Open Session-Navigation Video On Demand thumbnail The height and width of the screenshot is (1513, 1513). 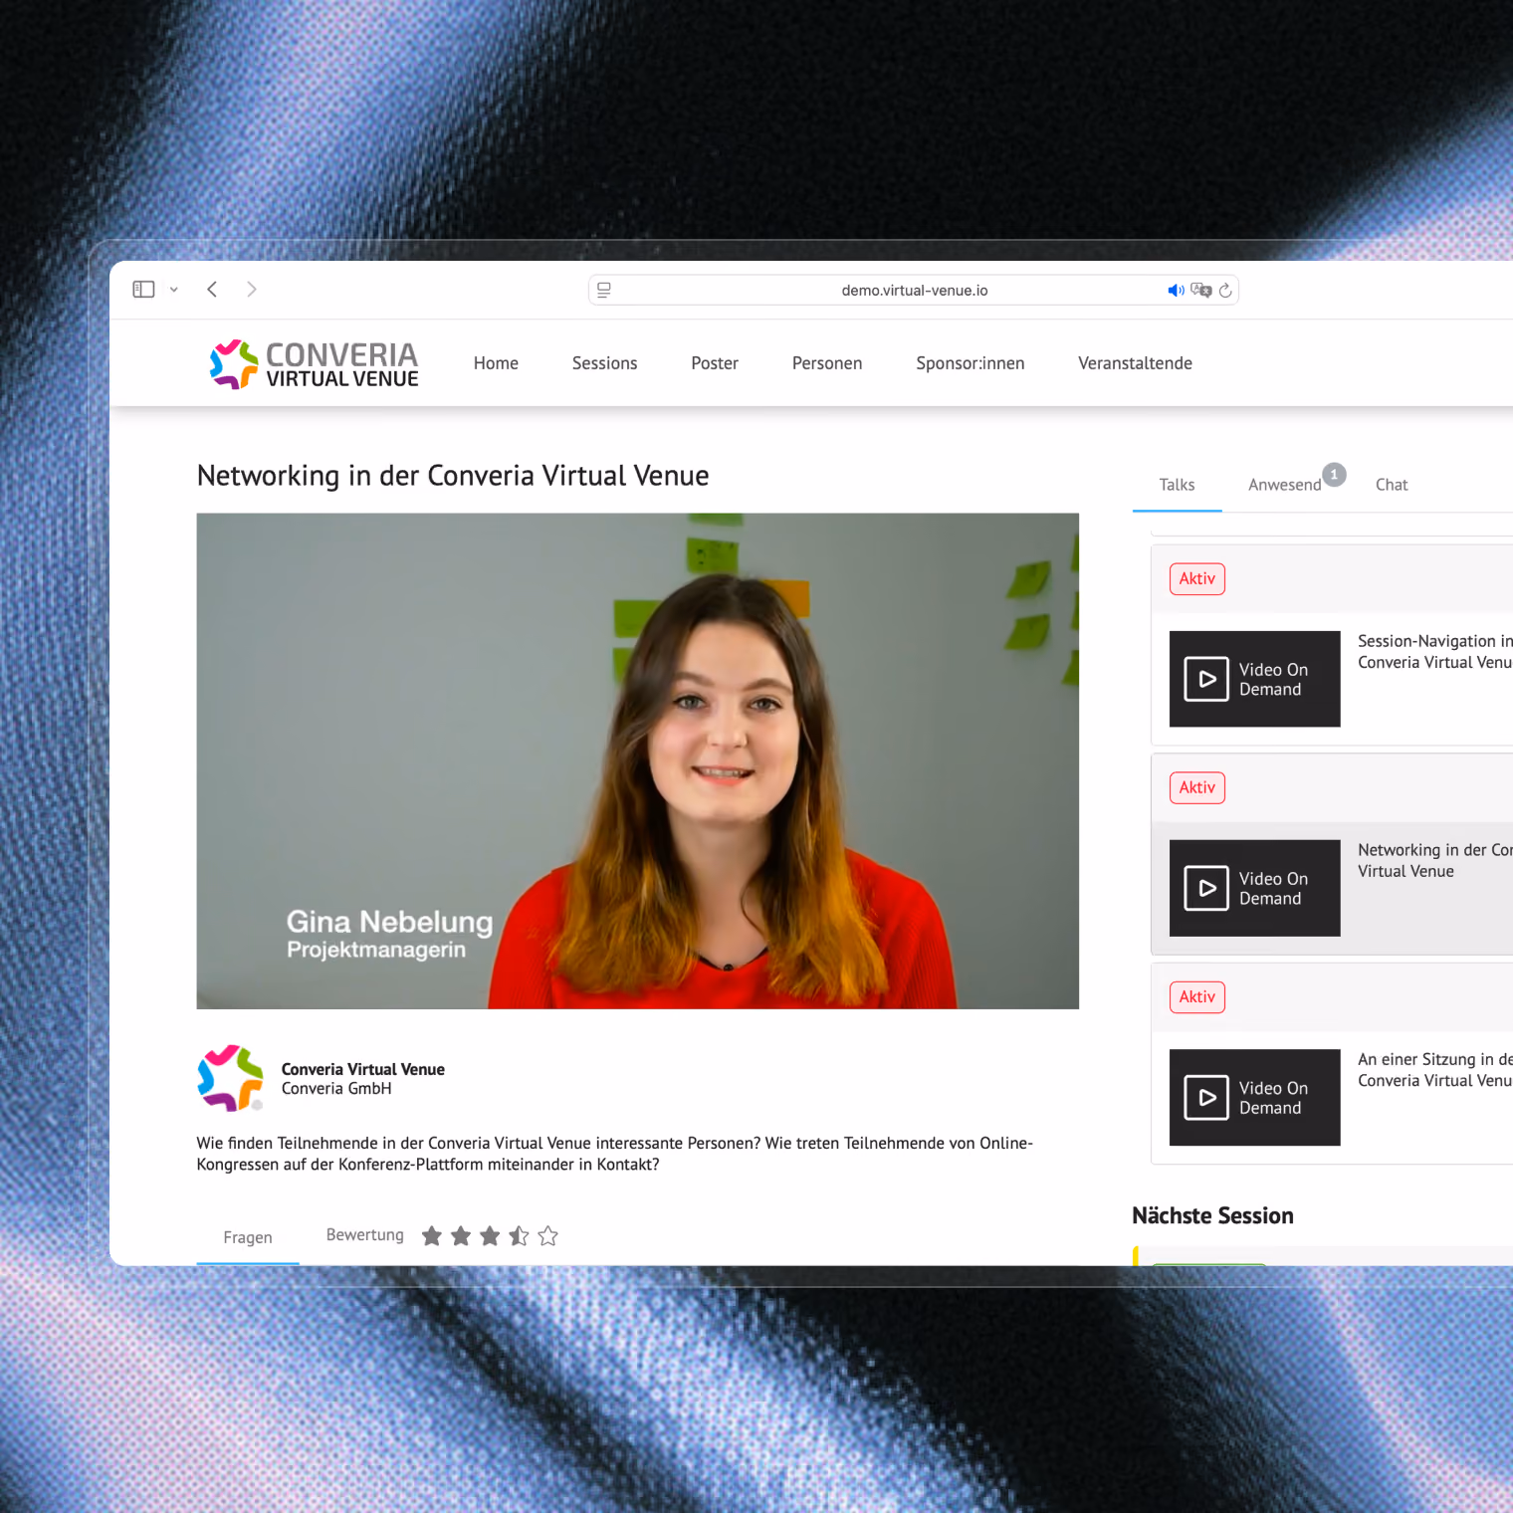[1255, 679]
